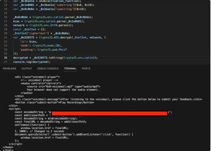Image resolution: width=211 pixels, height=151 pixels.
Task: Click the 'iv': bias line
Action: pyautogui.click(x=28, y=41)
